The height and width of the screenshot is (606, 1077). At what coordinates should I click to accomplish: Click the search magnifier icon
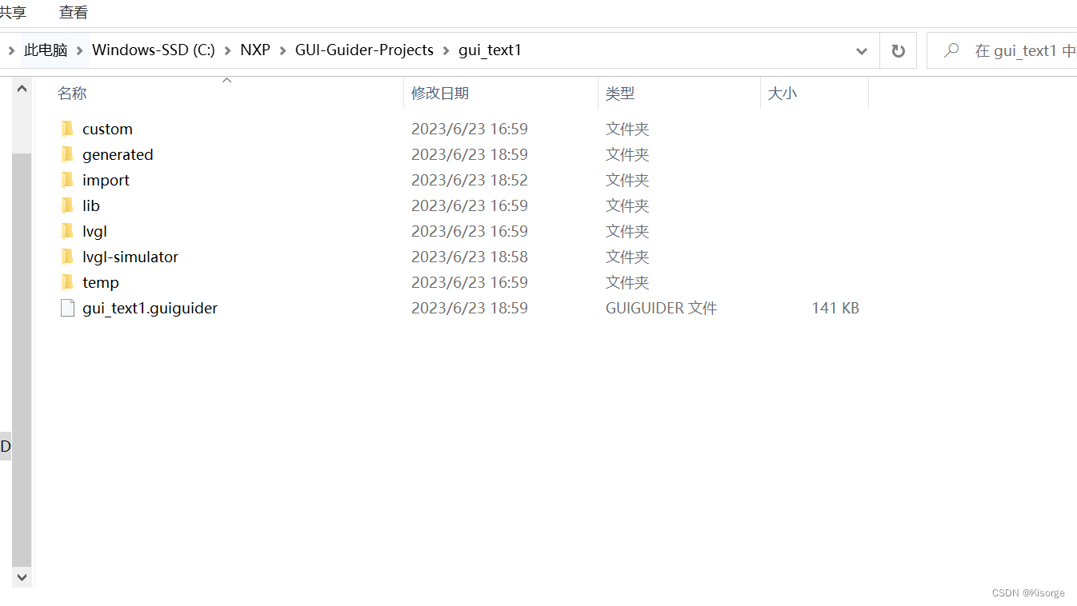(951, 50)
